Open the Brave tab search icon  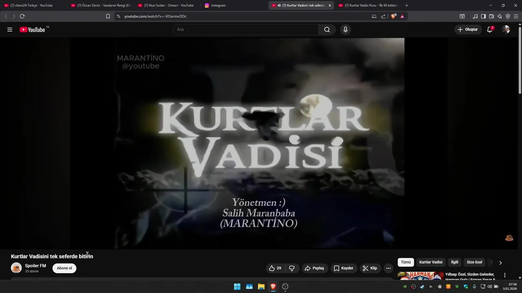point(462,16)
